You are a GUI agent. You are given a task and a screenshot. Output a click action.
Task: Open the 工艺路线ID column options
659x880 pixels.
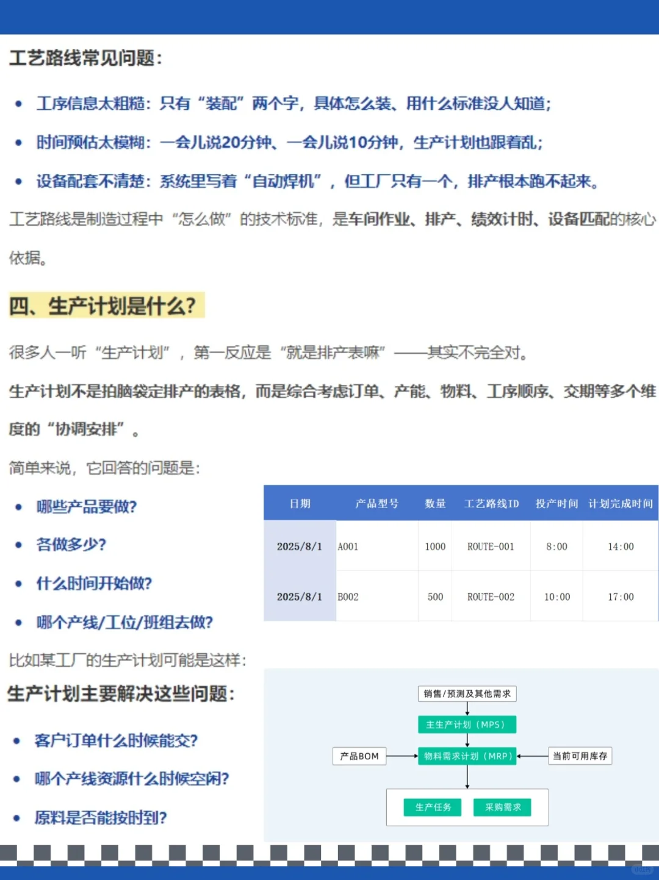[x=491, y=504]
